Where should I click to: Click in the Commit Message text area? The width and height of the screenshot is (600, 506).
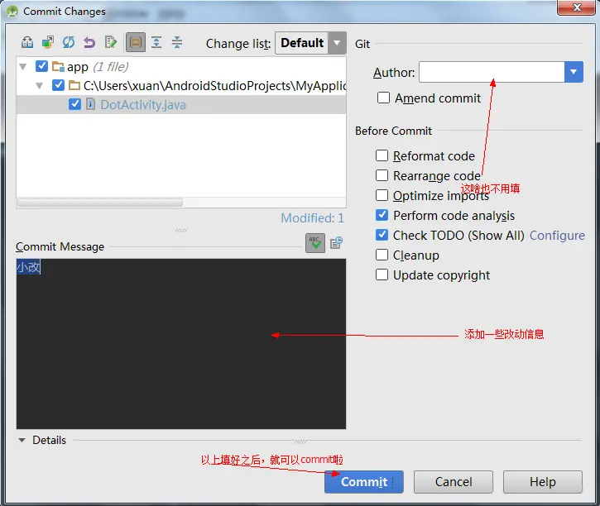pos(181,344)
